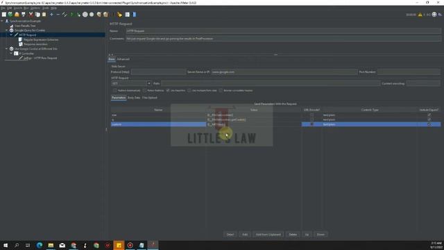Toggle URL Encode checkbox in second parameter row
Viewport: 444px width, 250px height.
pos(311,119)
